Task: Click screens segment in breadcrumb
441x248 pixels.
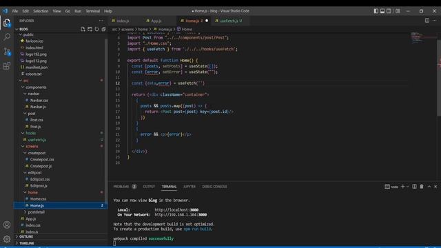Action: tap(127, 29)
